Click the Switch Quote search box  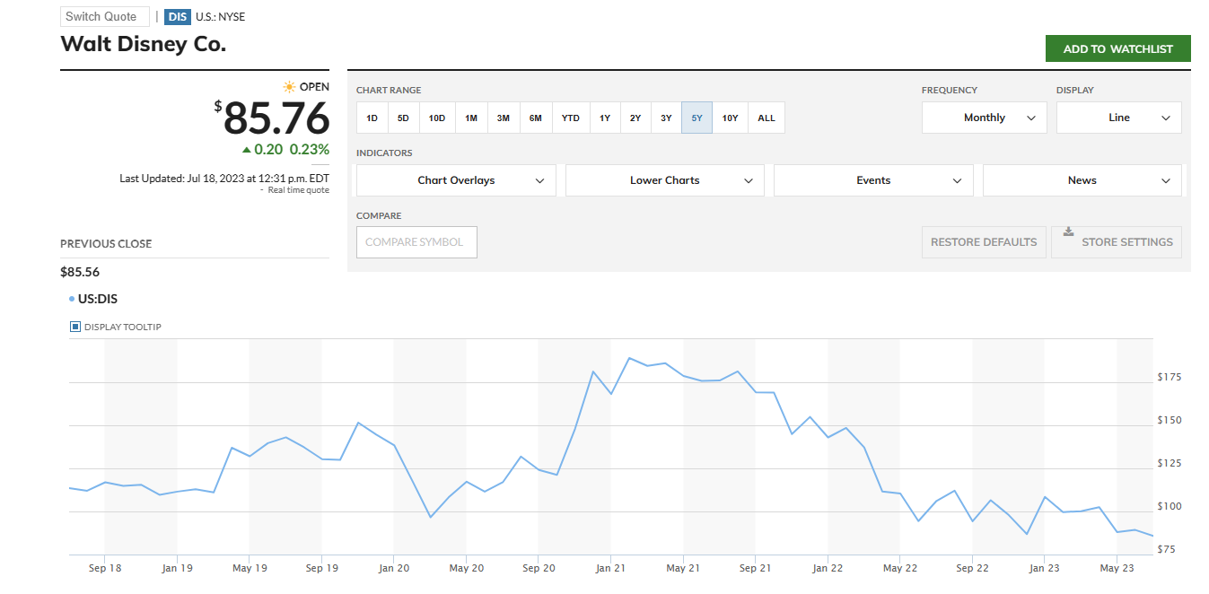click(x=104, y=17)
